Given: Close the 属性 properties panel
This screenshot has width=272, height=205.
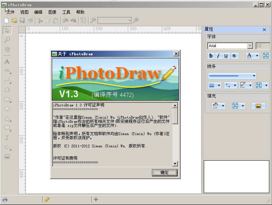Looking at the screenshot, I should coord(264,30).
